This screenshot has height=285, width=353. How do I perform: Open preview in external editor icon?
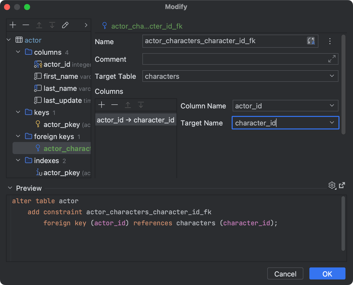(x=342, y=185)
